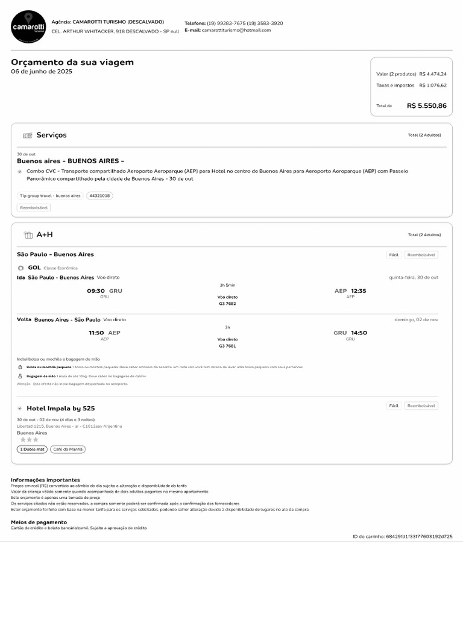Click the return flight number G3 7681
Viewport: 463px width, 617px height.
(x=227, y=346)
